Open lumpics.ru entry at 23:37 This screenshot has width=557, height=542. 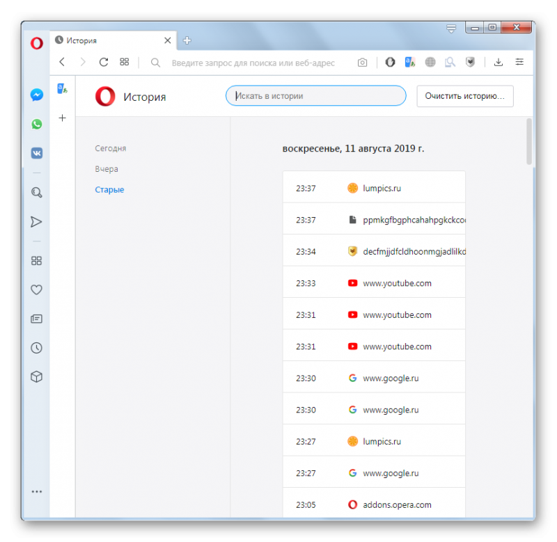coord(374,187)
